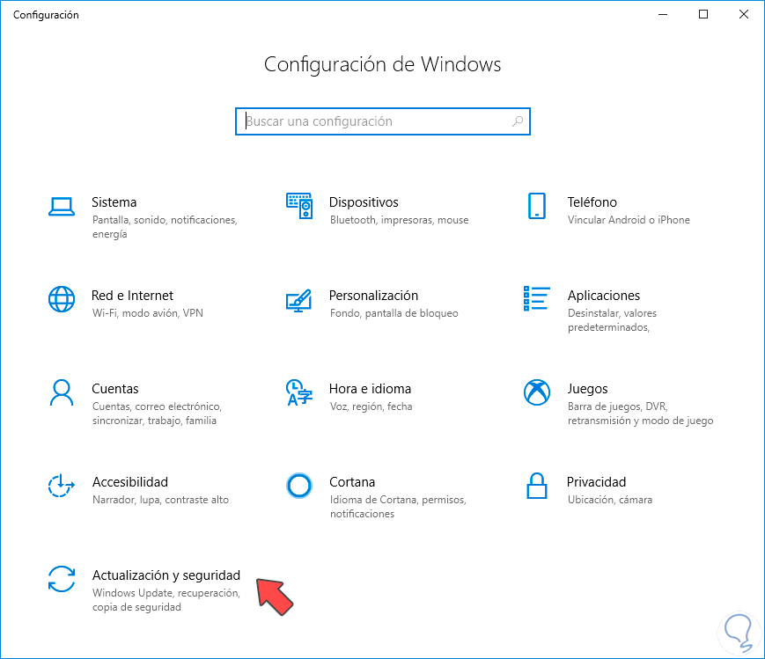Click the search magnifier icon
Screen dimensions: 765x659
coord(518,121)
